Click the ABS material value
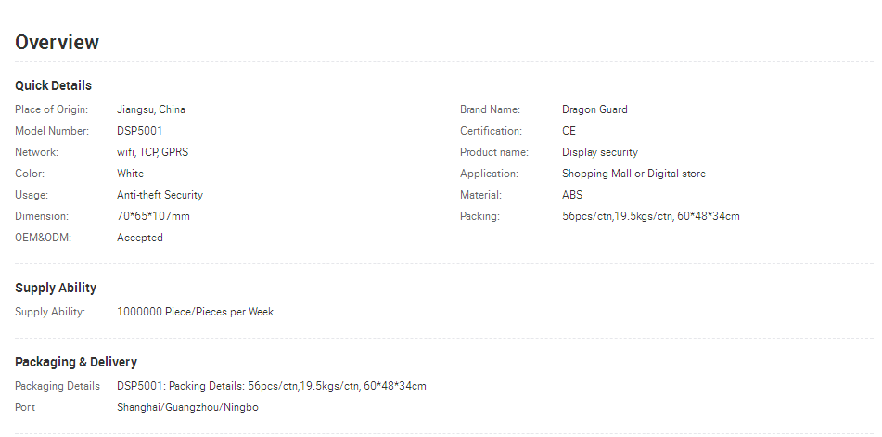The width and height of the screenshot is (882, 437). click(x=572, y=195)
